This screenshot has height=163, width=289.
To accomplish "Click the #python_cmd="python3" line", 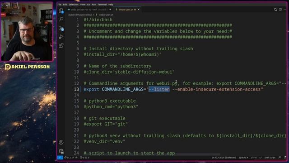I will [x=111, y=107].
